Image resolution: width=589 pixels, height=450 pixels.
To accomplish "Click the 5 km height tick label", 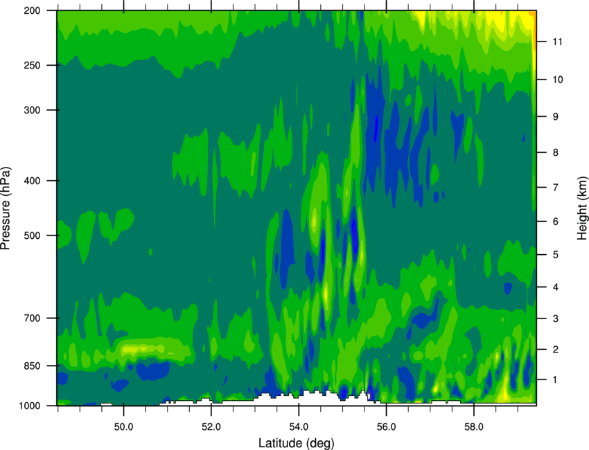I will (x=556, y=255).
